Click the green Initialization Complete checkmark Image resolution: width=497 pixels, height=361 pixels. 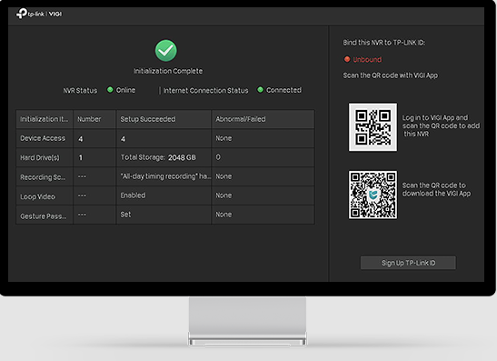pyautogui.click(x=165, y=50)
